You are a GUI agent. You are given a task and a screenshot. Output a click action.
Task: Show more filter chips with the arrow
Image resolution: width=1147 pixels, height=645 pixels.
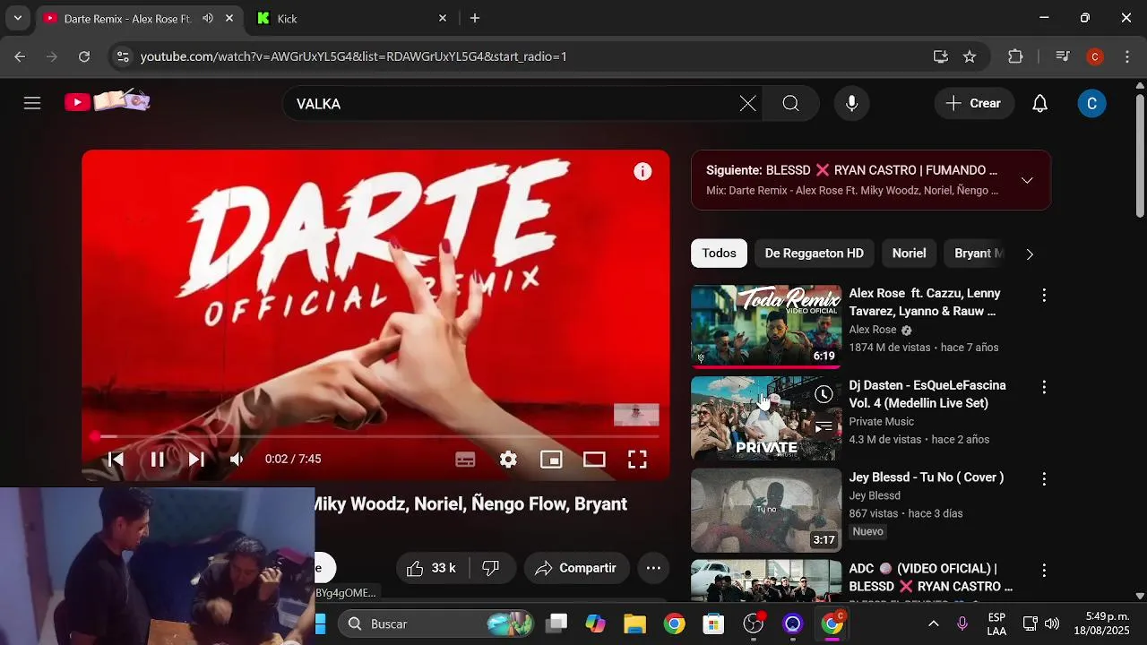1030,254
